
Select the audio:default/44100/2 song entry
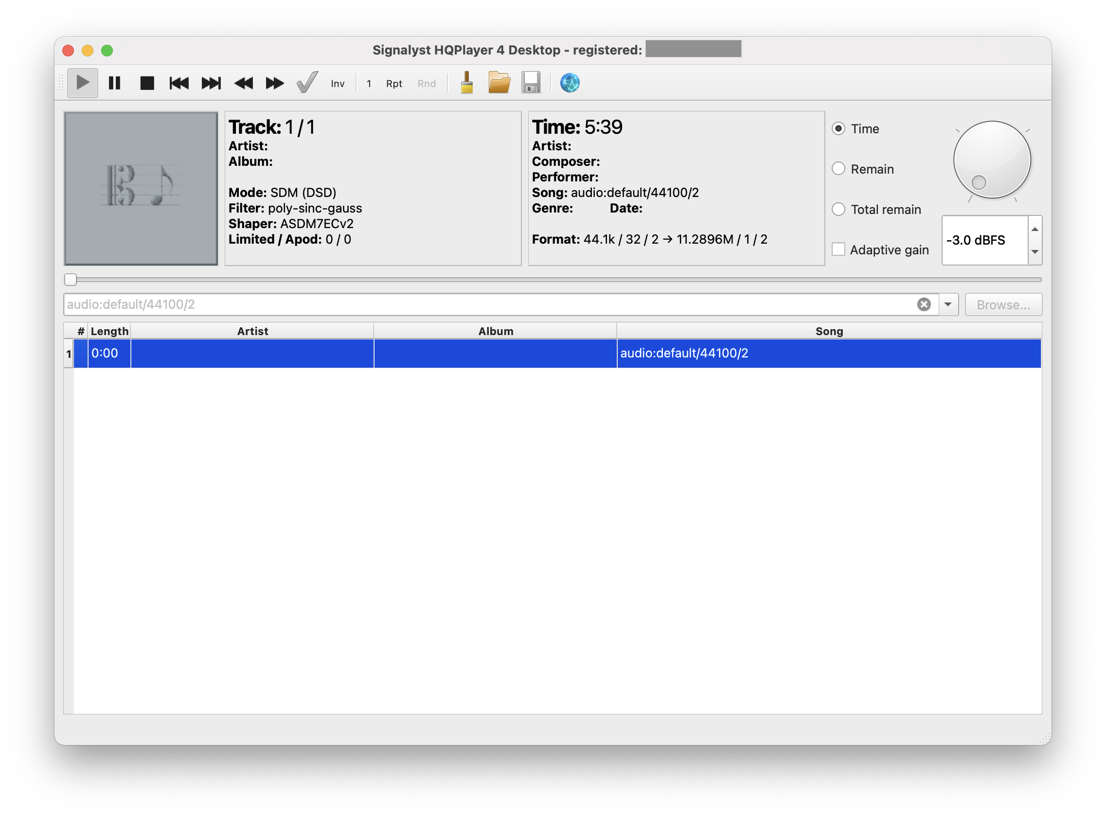[x=830, y=354]
